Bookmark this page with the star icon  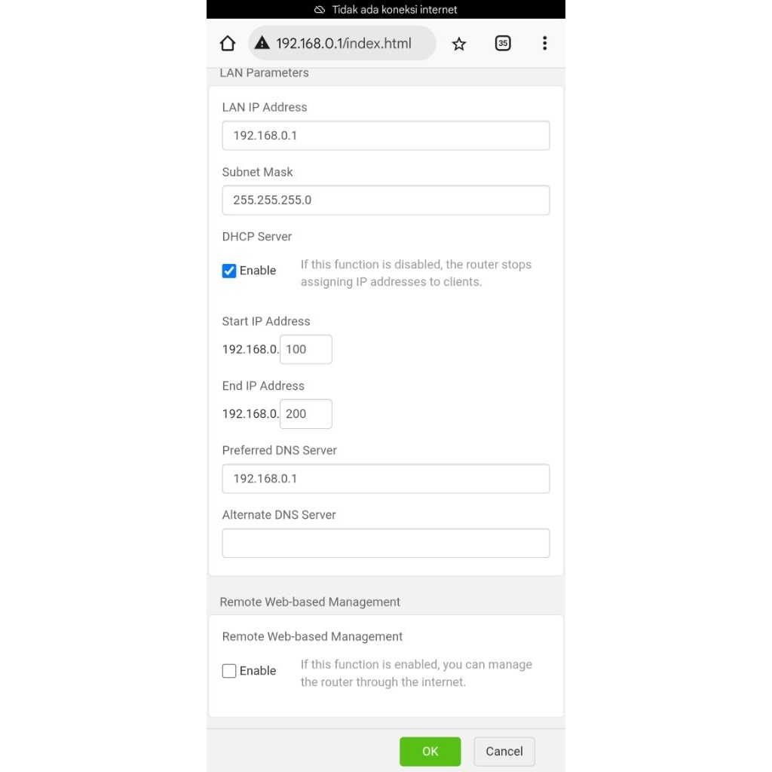pos(459,44)
